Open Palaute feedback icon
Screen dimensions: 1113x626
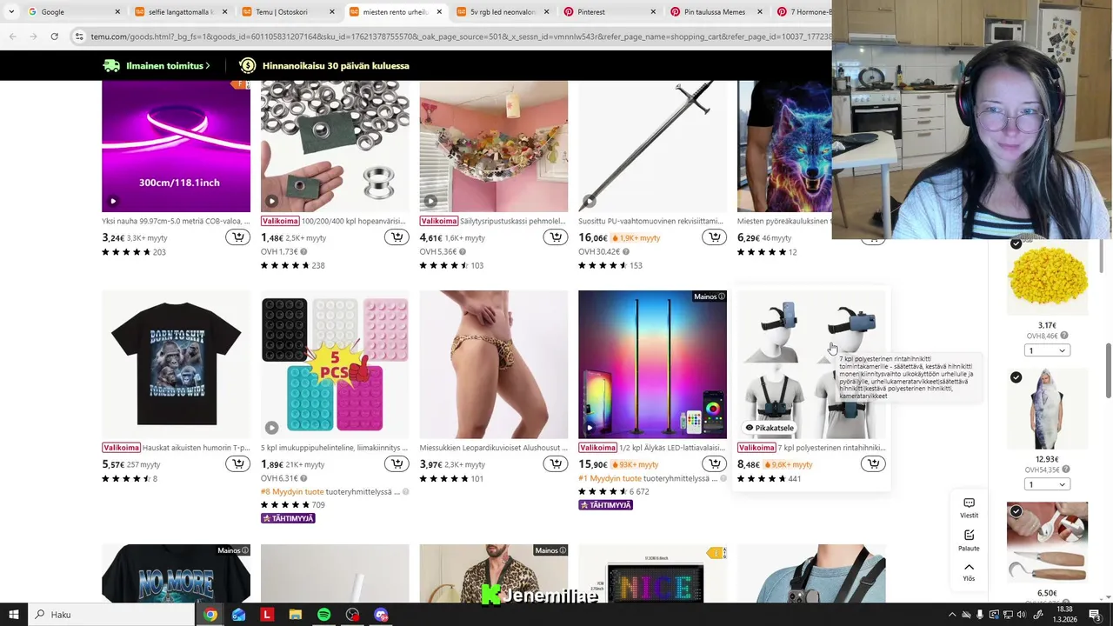point(969,540)
